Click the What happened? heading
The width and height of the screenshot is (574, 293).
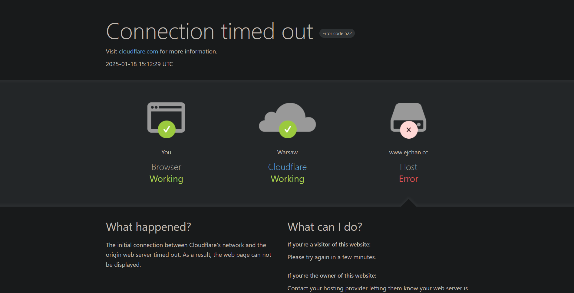point(148,227)
